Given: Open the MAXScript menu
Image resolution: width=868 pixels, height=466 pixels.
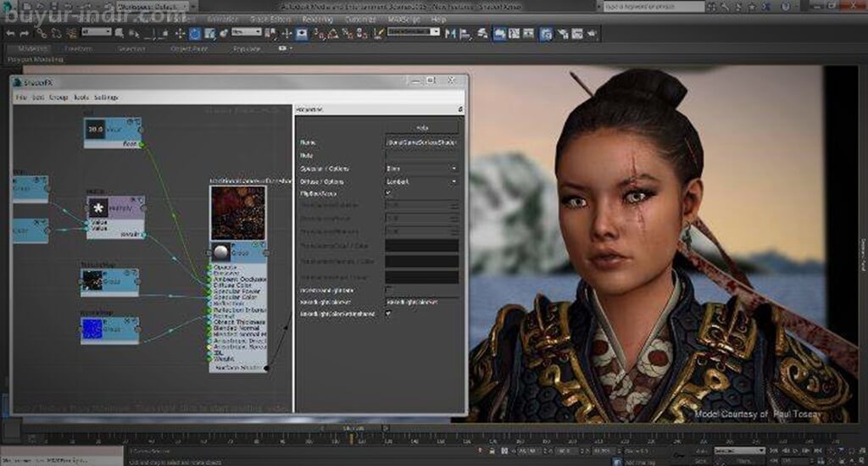Looking at the screenshot, I should pyautogui.click(x=404, y=19).
